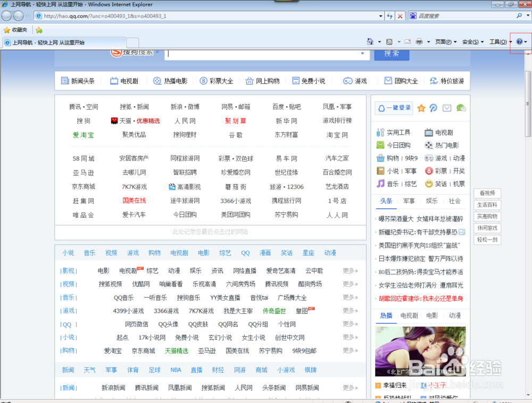Click the Home page icon
This screenshot has height=403, width=532.
pos(370,41)
